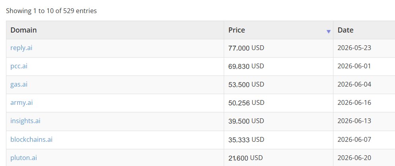This screenshot has height=166, width=395.
Task: Select the 69,830 USD price cell
Action: point(278,66)
